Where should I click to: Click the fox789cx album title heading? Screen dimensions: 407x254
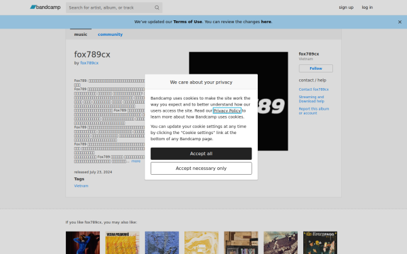(x=92, y=54)
